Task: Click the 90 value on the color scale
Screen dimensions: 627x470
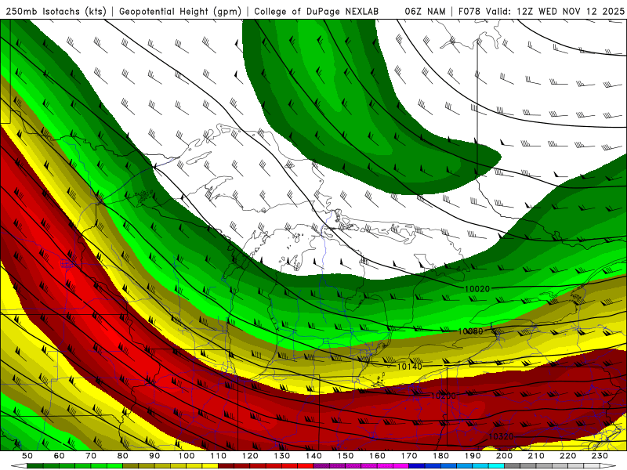Action: [154, 456]
